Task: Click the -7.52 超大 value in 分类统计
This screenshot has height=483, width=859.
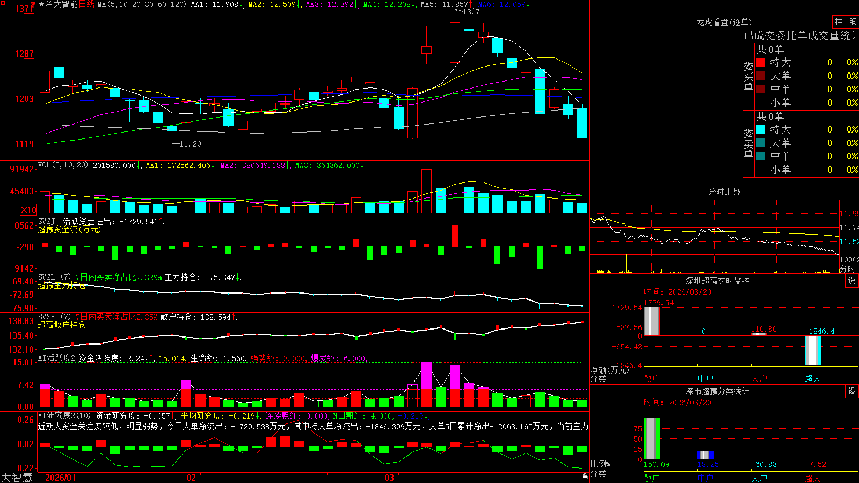Action: tap(815, 464)
